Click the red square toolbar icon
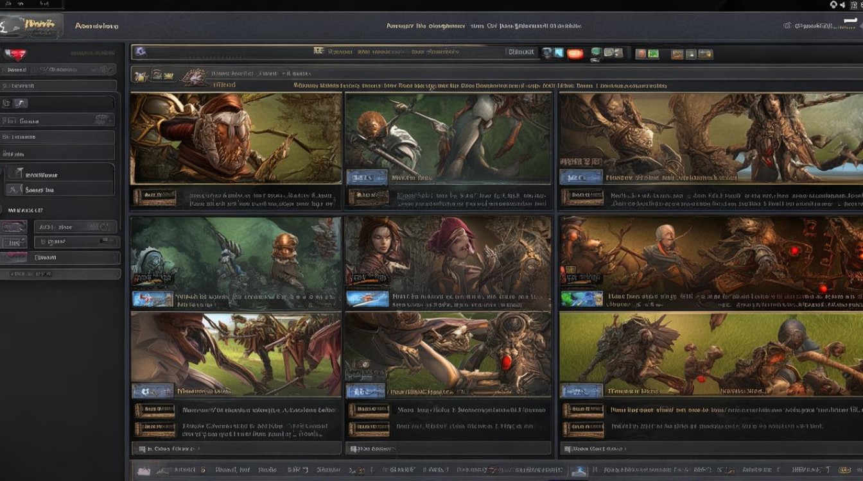863x481 pixels. point(640,54)
